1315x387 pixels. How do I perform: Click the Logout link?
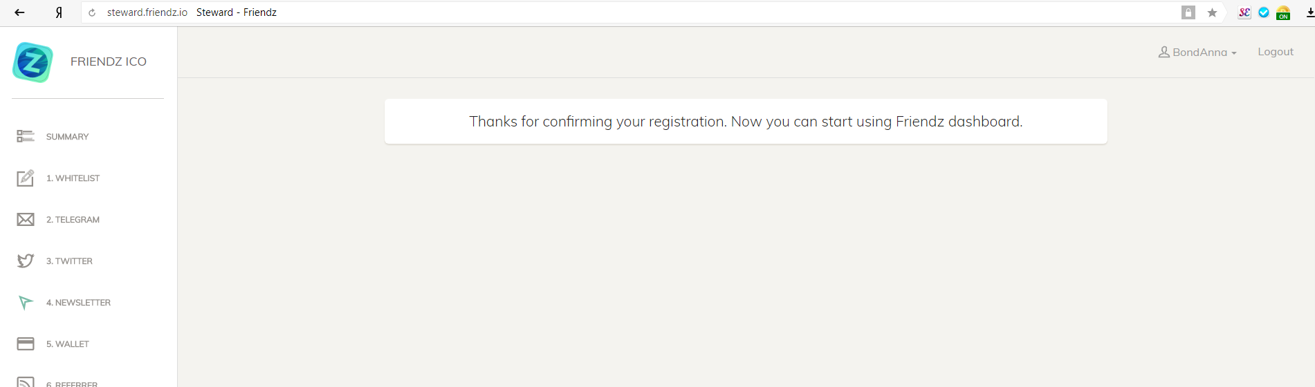(x=1276, y=52)
